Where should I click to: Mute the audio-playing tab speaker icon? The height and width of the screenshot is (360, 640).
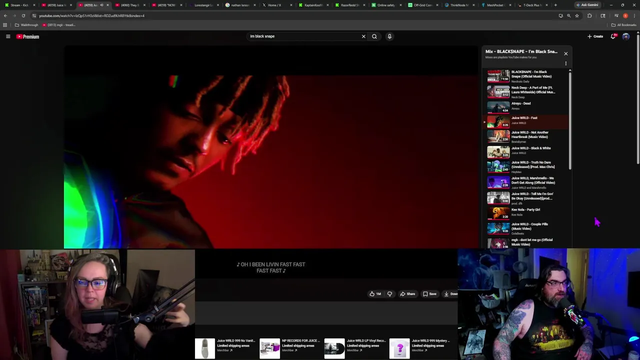click(x=101, y=5)
